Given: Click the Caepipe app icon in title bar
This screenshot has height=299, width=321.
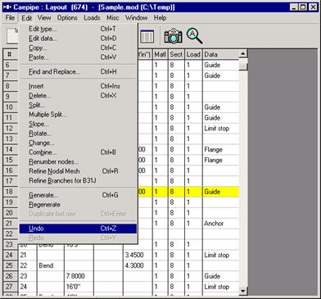Looking at the screenshot, I should point(7,7).
